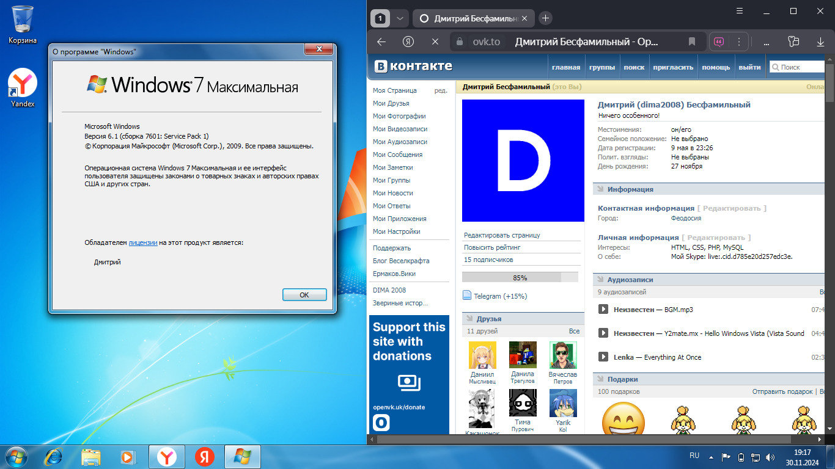The image size is (835, 469).
Task: Open a new browser tab
Action: [x=545, y=18]
